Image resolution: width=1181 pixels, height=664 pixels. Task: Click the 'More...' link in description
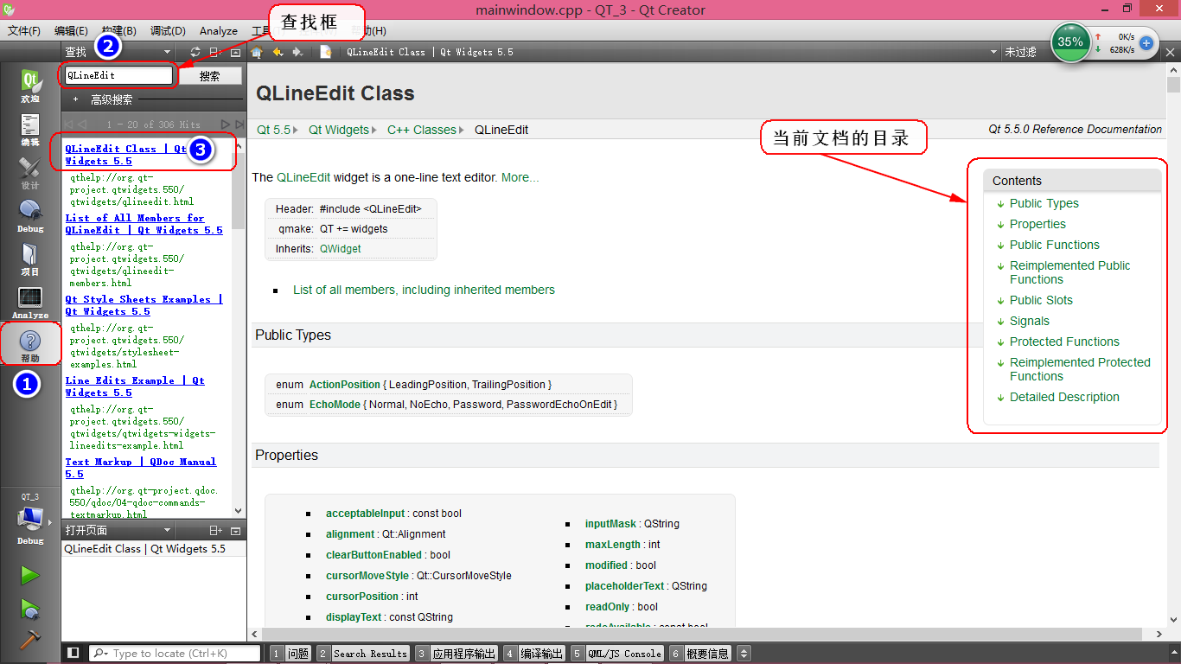(520, 177)
